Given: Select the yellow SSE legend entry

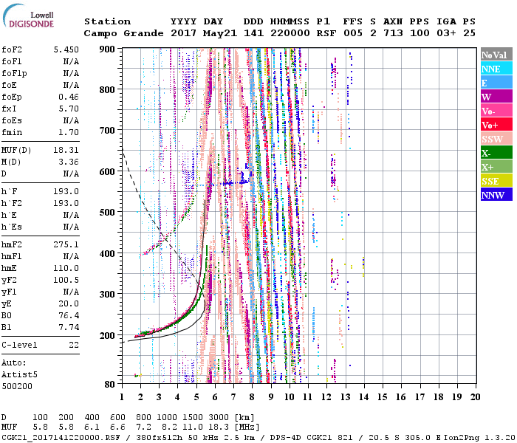Looking at the screenshot, I should (x=496, y=181).
